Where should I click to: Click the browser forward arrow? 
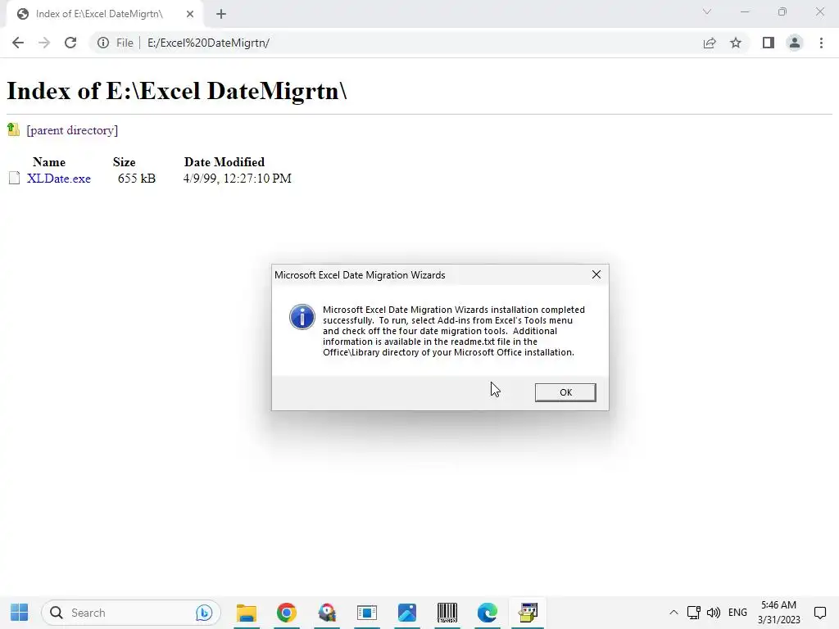point(44,43)
